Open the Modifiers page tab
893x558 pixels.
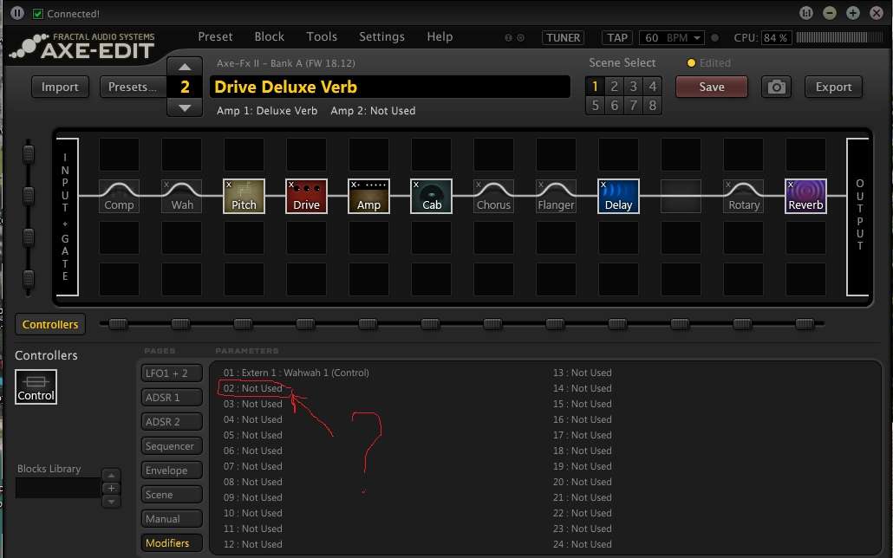coord(171,543)
